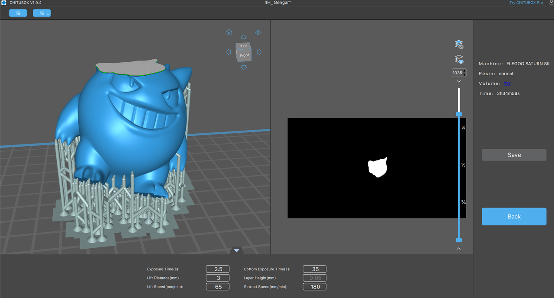Grab the bottom layer slider handle

coord(459,240)
